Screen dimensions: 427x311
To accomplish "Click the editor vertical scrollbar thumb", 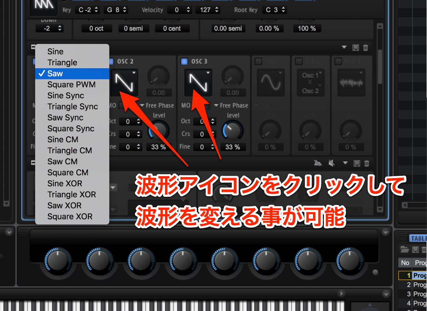I will 380,66.
